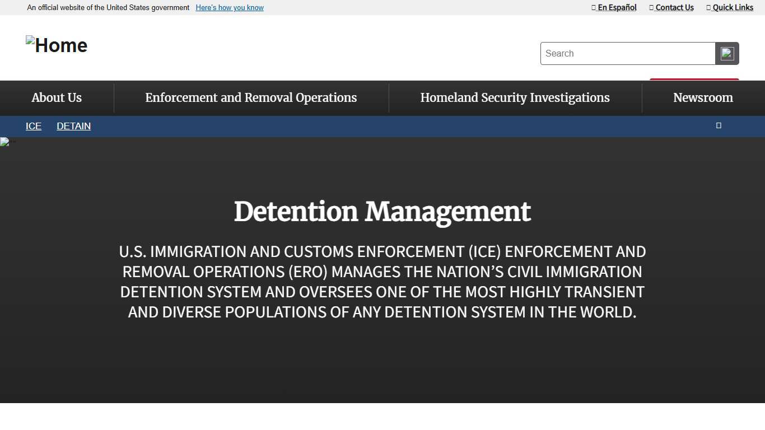Follow the Here's how you know link
This screenshot has width=765, height=430.
click(x=229, y=7)
